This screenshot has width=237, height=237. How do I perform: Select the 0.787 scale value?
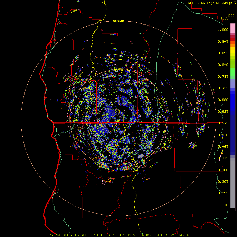223,76
